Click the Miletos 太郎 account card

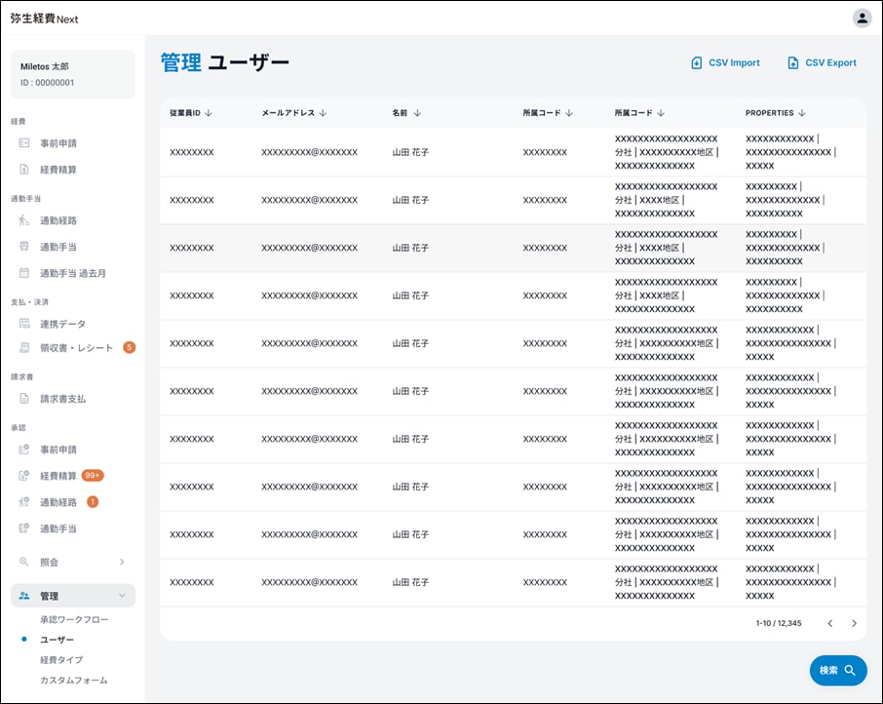[x=73, y=74]
